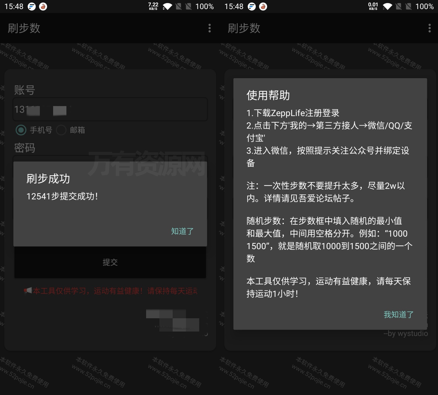
Task: Open the right screen's three-dot overflow menu
Action: pos(429,28)
